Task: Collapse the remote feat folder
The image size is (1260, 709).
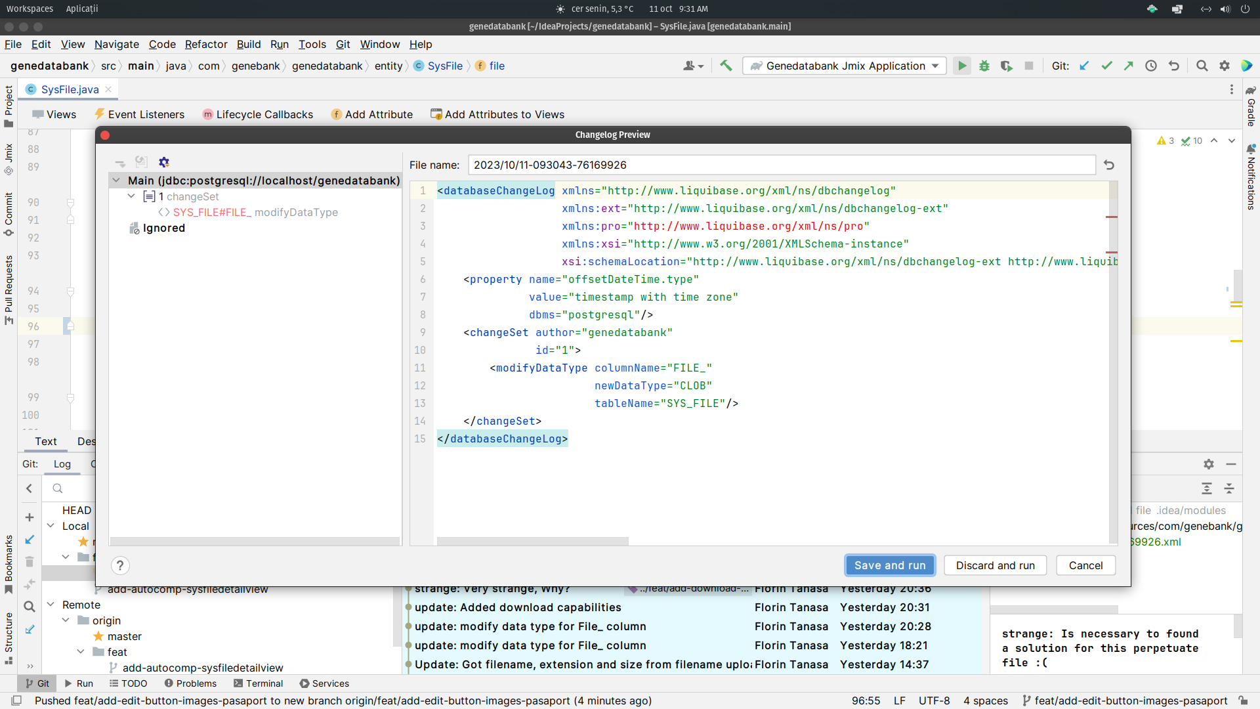Action: click(x=81, y=652)
